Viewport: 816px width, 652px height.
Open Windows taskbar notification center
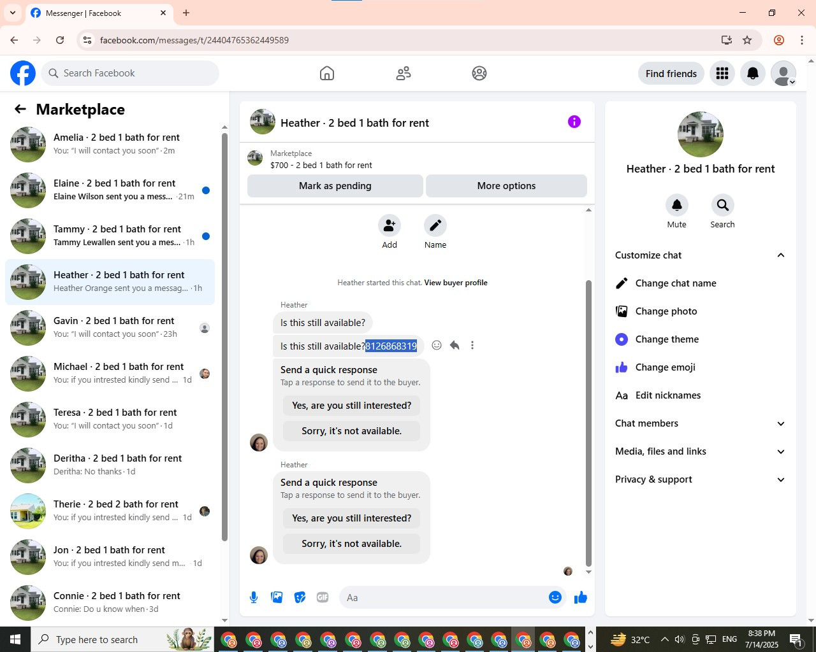[x=796, y=639]
